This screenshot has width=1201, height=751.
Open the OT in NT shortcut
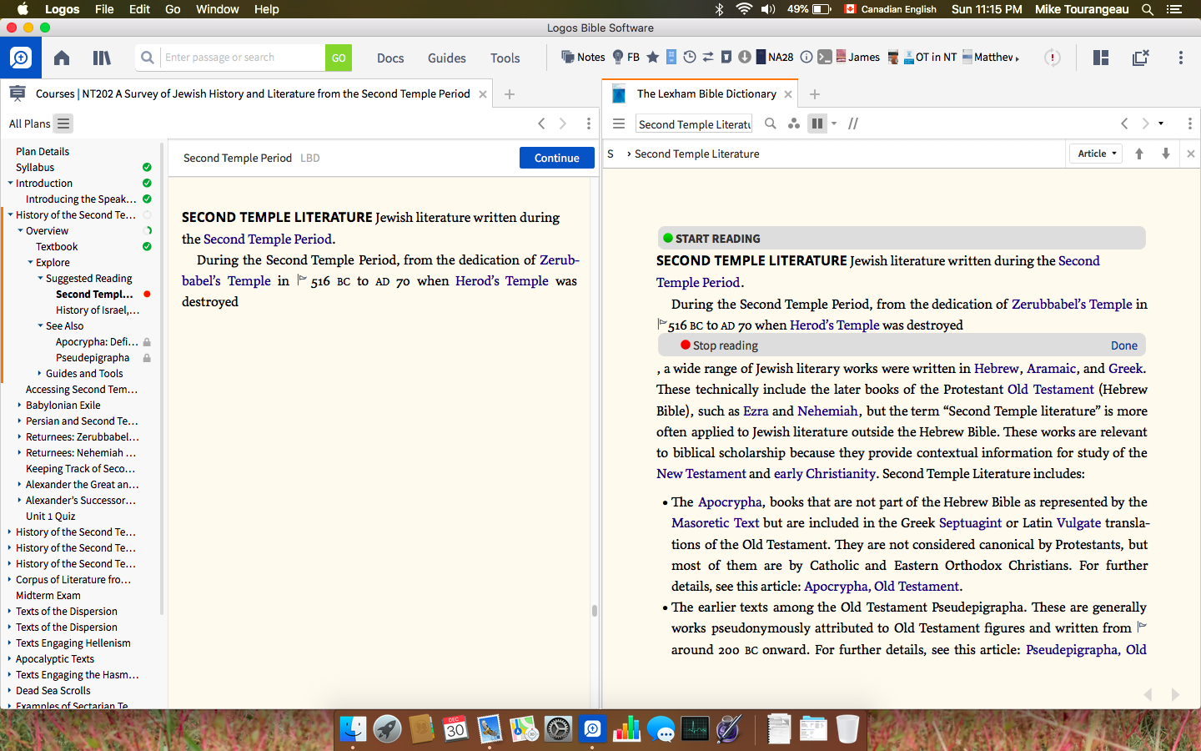[930, 57]
